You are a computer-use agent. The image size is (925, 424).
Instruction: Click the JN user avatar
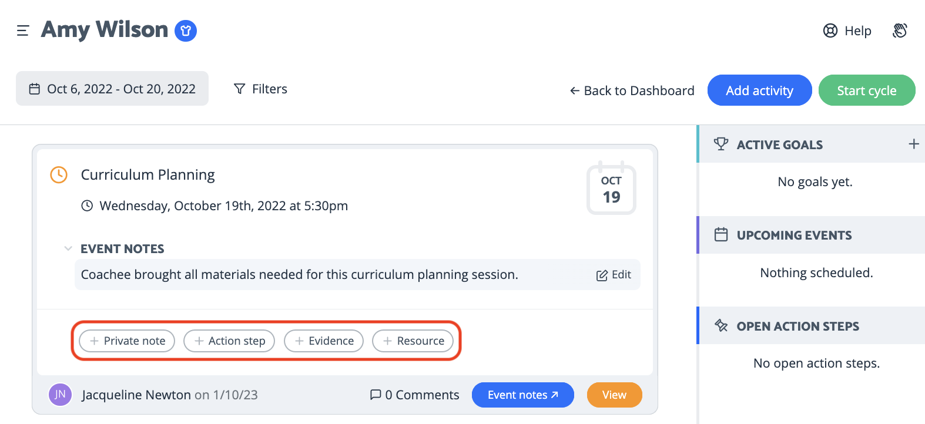60,395
